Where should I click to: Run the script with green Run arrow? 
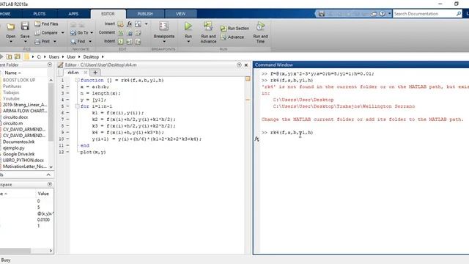(x=188, y=26)
